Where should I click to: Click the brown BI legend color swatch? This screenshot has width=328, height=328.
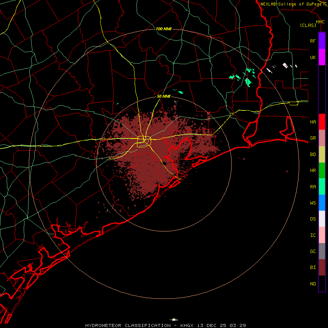coord(322,268)
